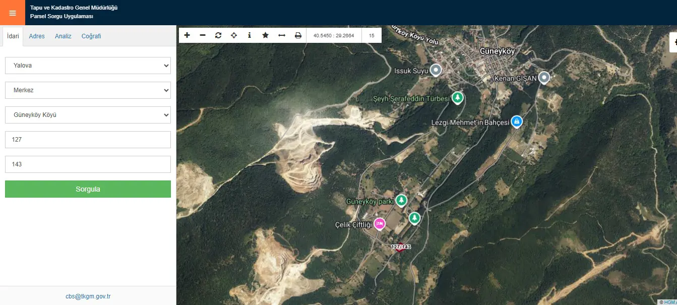Switch to the Adres tab
677x305 pixels.
tap(37, 36)
